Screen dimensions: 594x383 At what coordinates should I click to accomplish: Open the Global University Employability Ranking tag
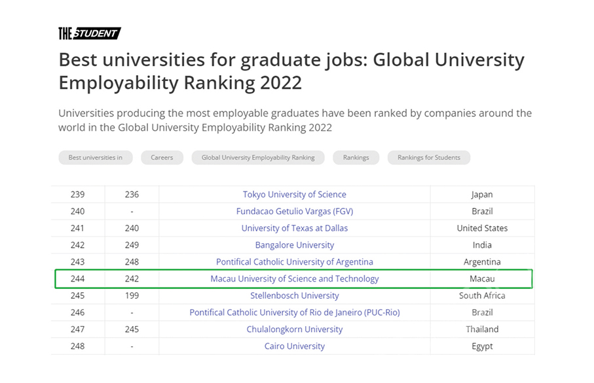257,158
